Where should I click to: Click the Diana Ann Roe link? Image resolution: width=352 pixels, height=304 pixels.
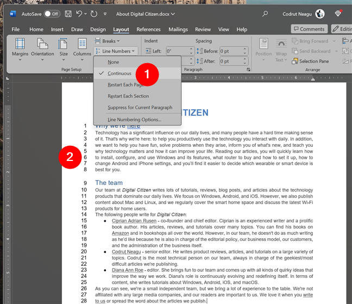(x=128, y=270)
